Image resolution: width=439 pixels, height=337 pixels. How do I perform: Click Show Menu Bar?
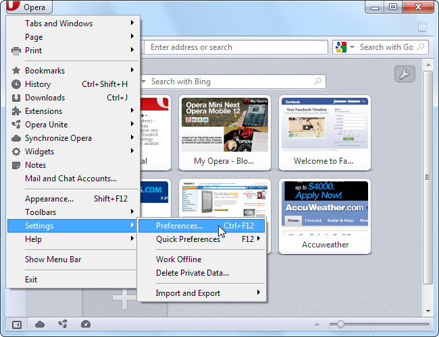[74, 259]
